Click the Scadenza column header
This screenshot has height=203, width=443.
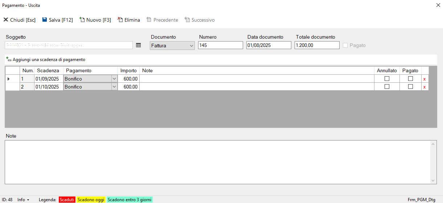(x=48, y=71)
